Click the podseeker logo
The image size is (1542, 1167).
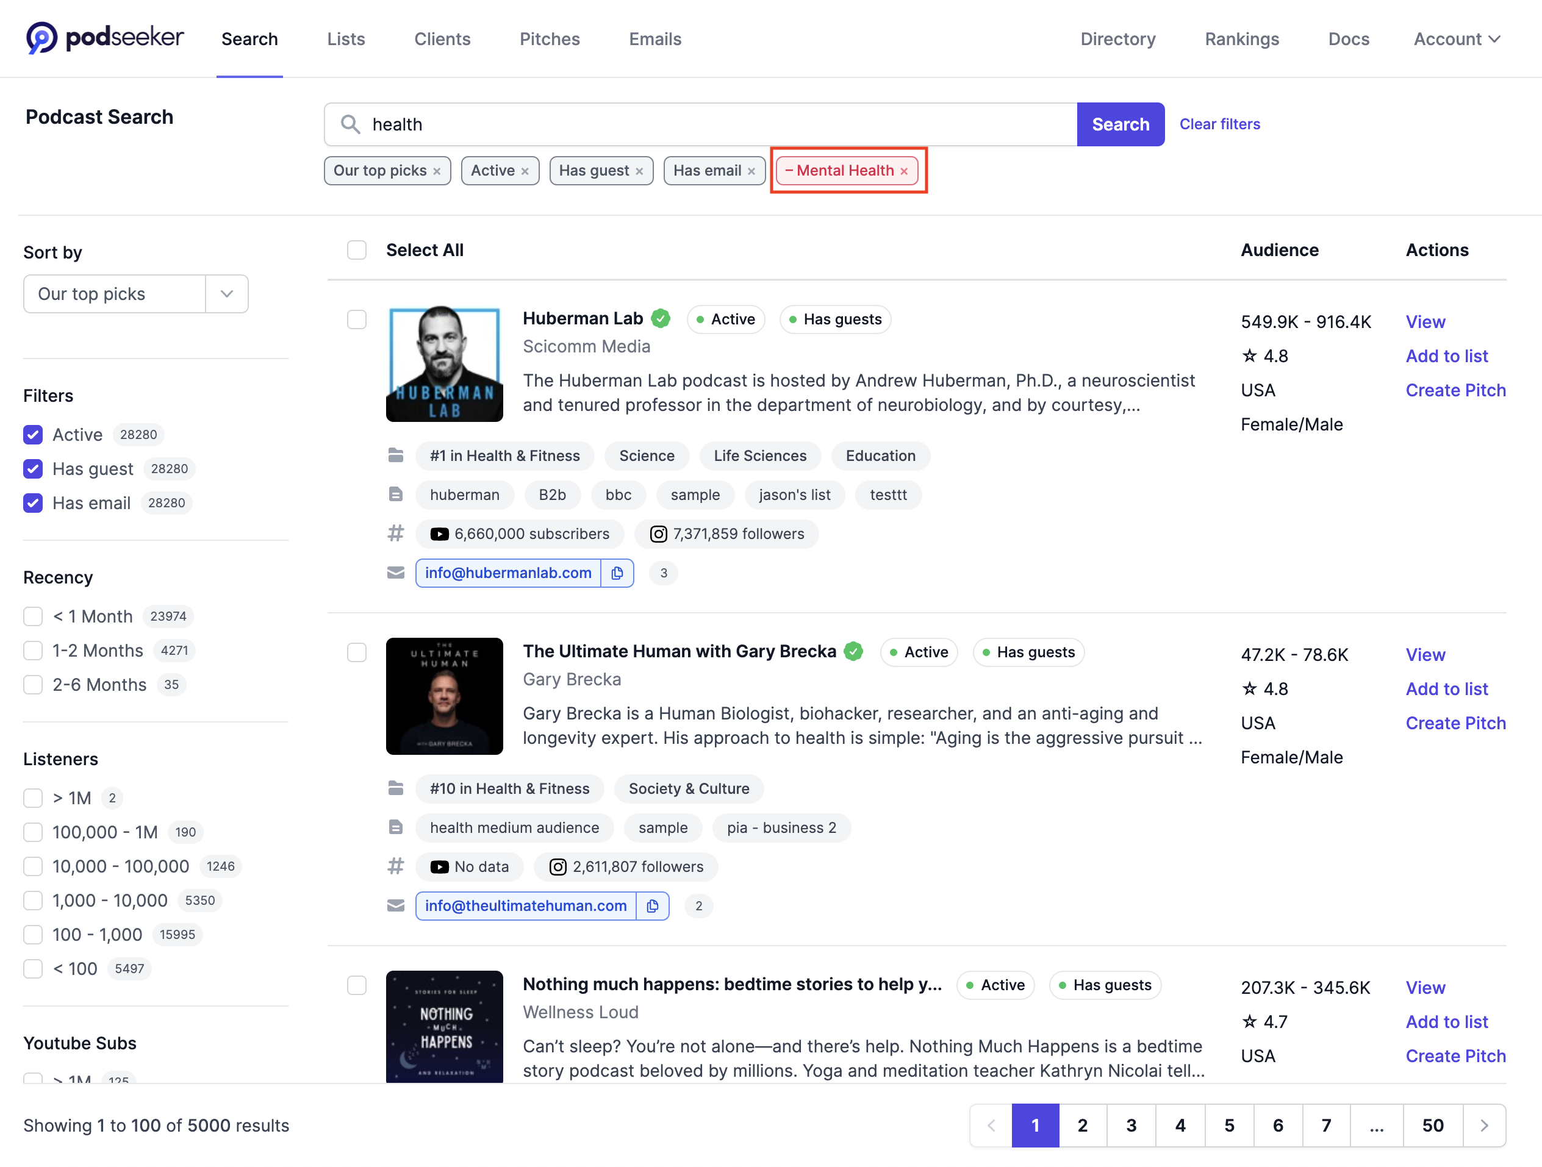tap(104, 38)
